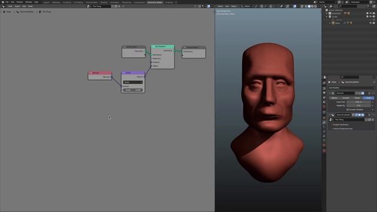The image size is (377, 212).
Task: Disable Head object in renders camera icon
Action: (373, 23)
